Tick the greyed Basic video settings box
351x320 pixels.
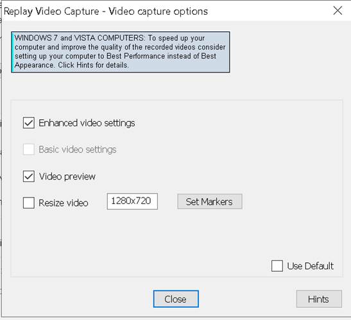pyautogui.click(x=29, y=149)
